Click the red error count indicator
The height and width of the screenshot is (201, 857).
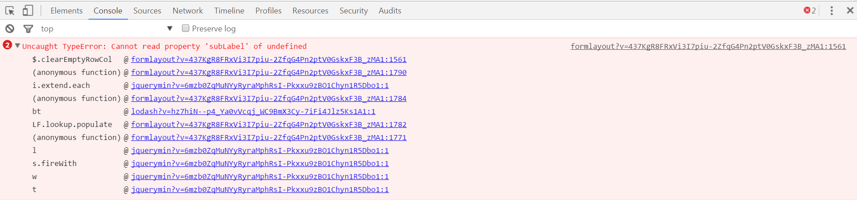pyautogui.click(x=810, y=10)
